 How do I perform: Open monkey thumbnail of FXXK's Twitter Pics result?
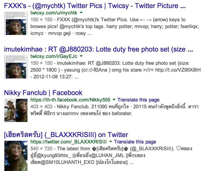[16, 23]
